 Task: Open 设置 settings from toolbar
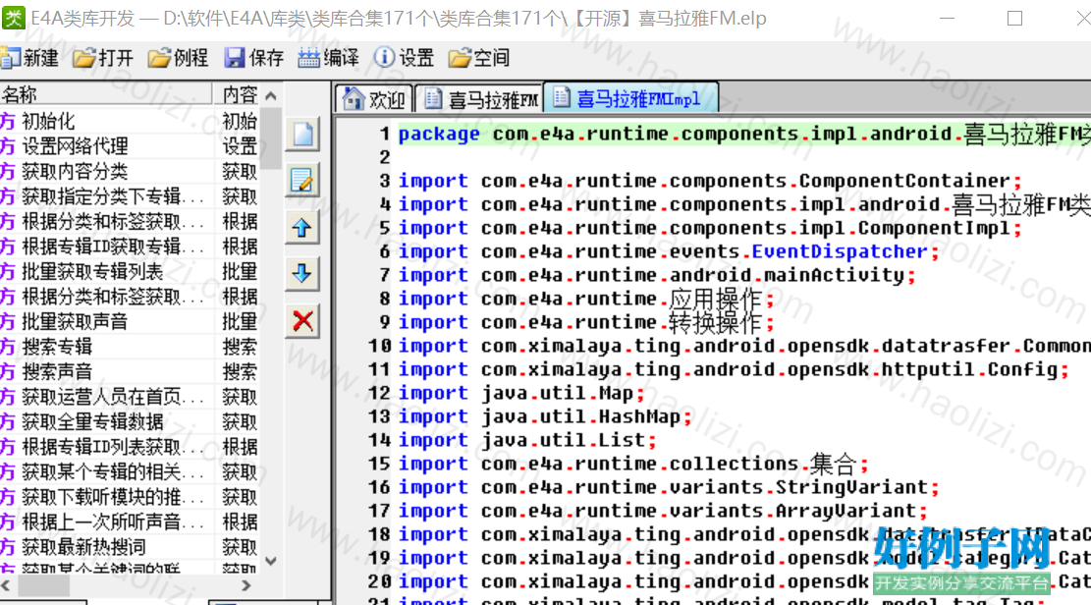[405, 58]
